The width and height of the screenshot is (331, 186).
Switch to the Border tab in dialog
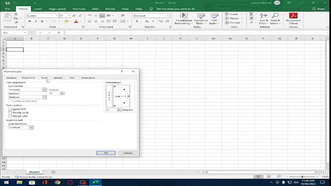click(x=58, y=78)
